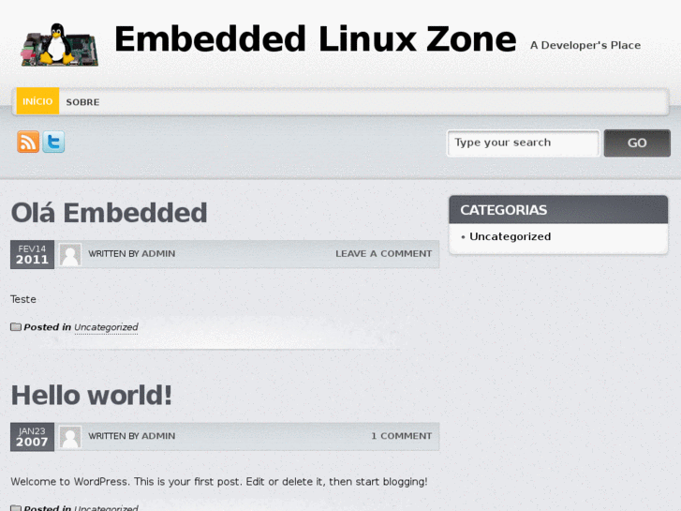Open the 'Hello world!' post title
The height and width of the screenshot is (511, 681).
[x=92, y=395]
